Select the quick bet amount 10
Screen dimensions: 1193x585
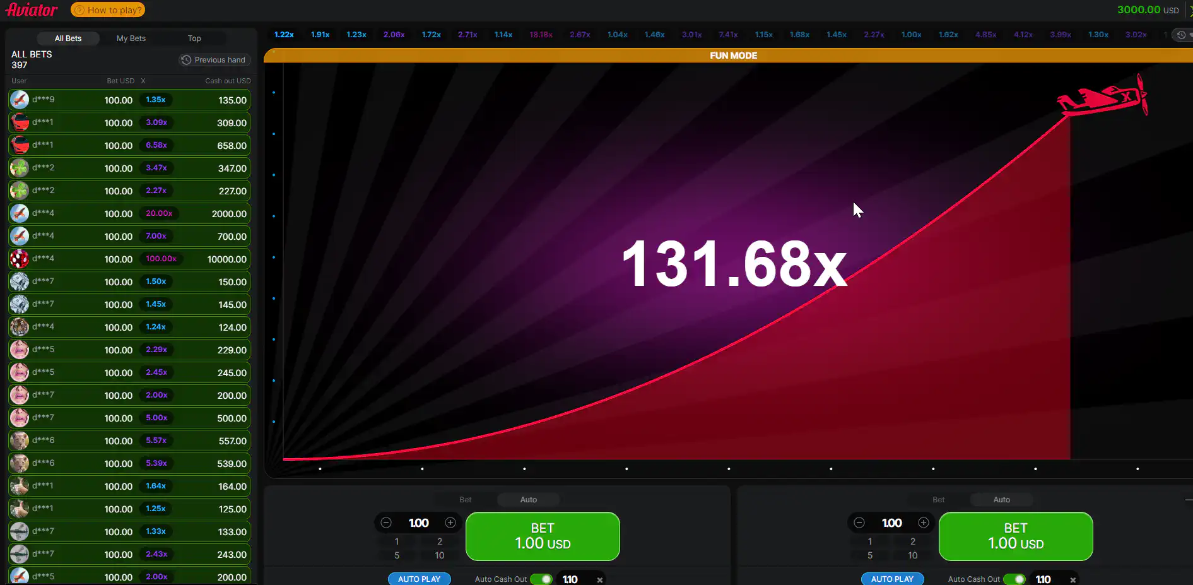point(439,555)
